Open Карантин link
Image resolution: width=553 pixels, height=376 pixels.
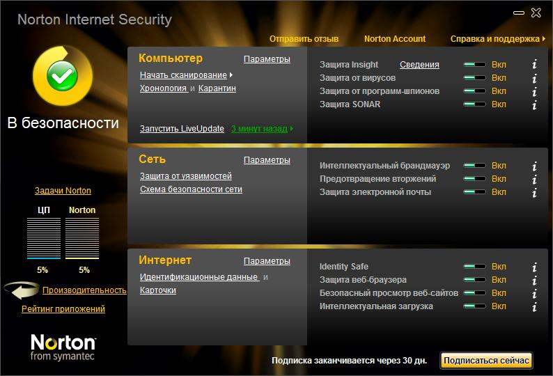point(217,88)
